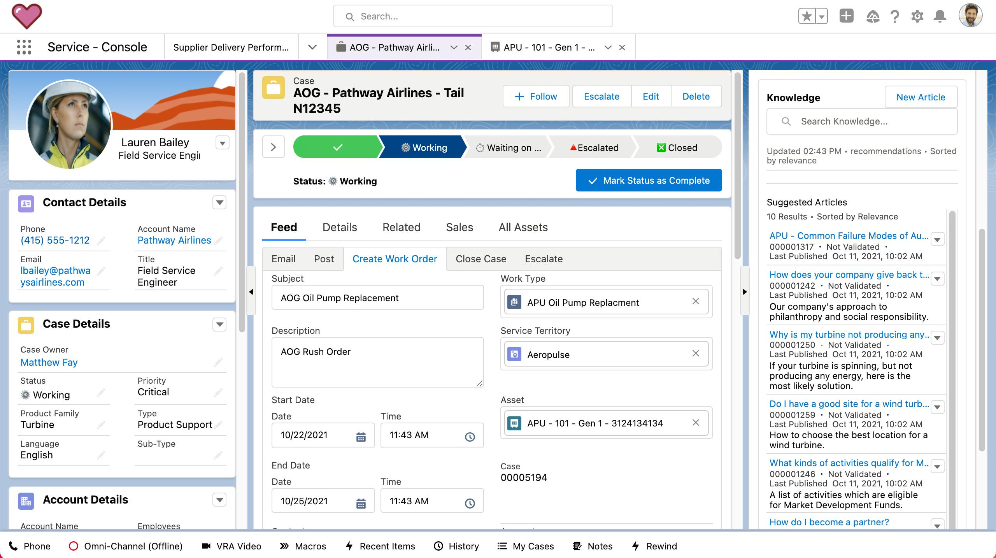The height and width of the screenshot is (558, 996).
Task: Open End Date time clock icon
Action: pos(470,503)
